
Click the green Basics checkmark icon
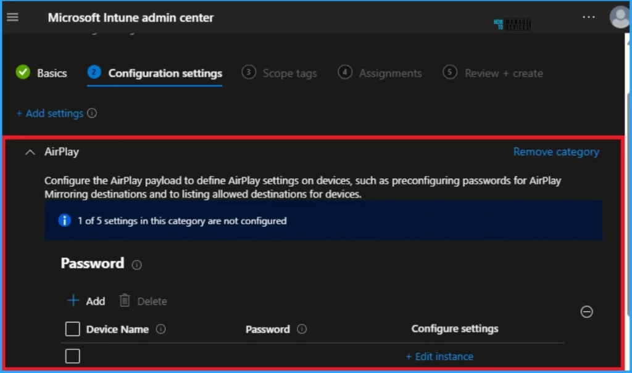(23, 72)
